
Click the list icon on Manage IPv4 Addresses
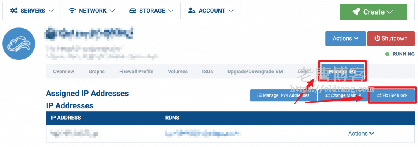point(259,95)
